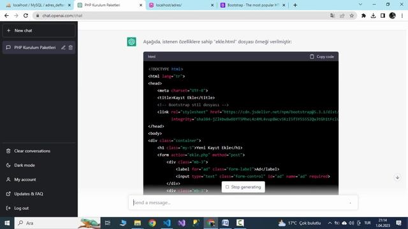Close the Bootstrap tab
Viewport: 408px width, 229px height.
coord(284,5)
